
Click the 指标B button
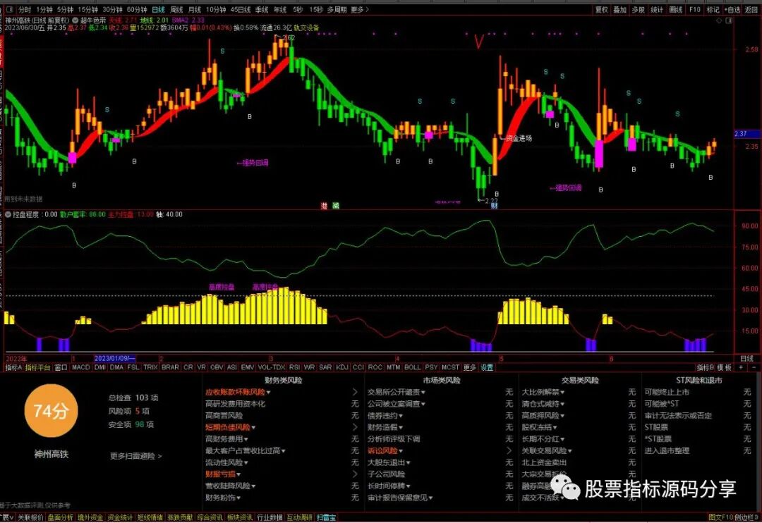705,368
